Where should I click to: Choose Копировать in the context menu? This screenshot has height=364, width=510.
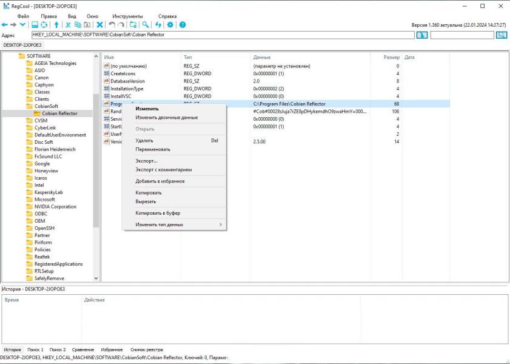coord(174,192)
